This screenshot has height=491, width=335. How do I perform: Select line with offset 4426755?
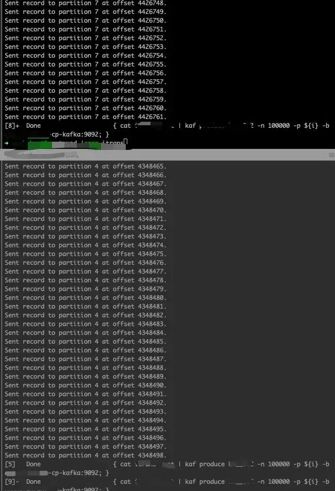(x=86, y=64)
